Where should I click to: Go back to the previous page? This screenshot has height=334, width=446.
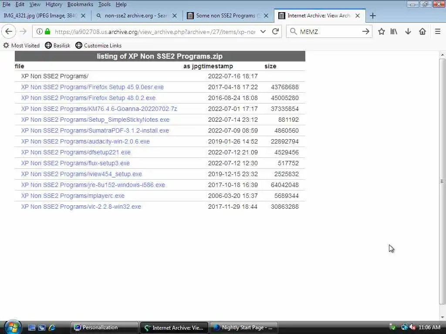[x=9, y=31]
